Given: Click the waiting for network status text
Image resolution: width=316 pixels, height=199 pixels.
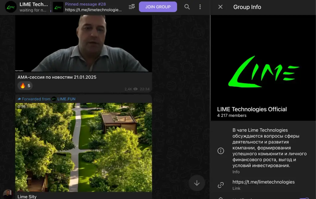Looking at the screenshot, I should point(33,10).
